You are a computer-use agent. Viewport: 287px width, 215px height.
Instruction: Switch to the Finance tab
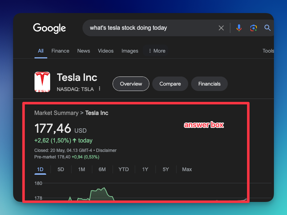click(60, 51)
